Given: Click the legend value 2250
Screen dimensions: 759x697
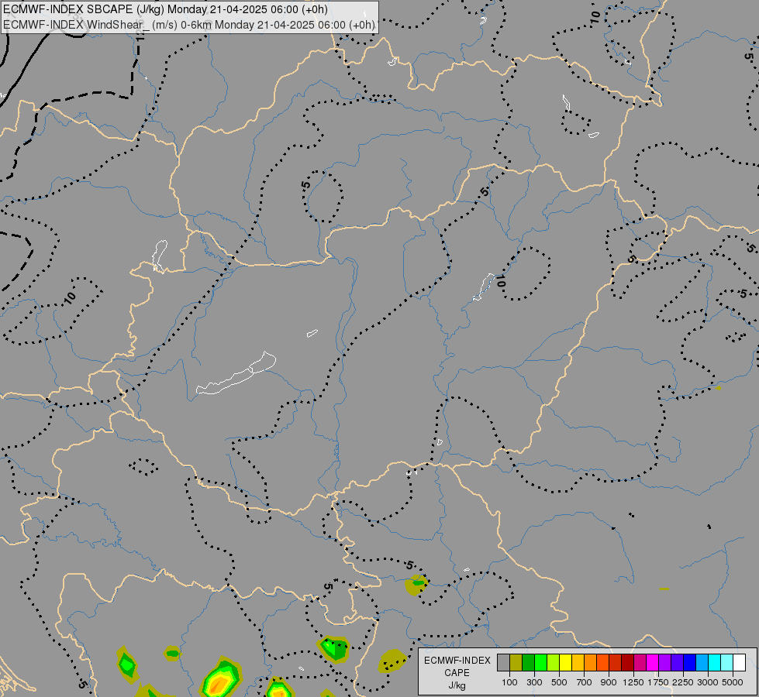Looking at the screenshot, I should (x=683, y=682).
